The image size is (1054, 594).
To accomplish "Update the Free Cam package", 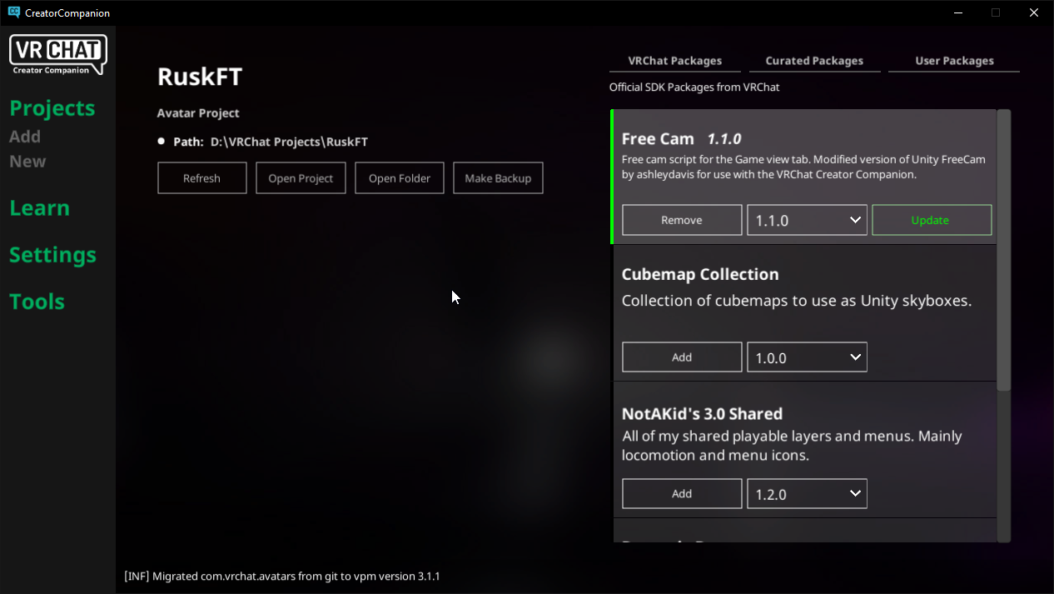I will pyautogui.click(x=932, y=220).
